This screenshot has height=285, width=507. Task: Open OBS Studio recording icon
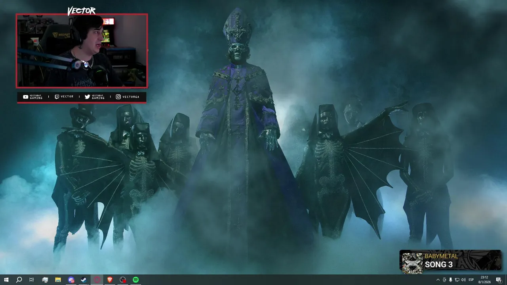pos(123,280)
